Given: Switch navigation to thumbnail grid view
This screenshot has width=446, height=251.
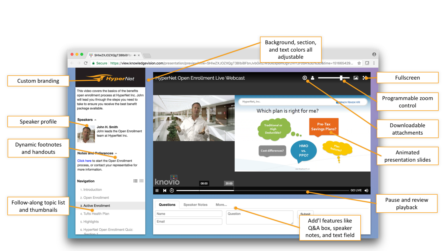Looking at the screenshot, I should (141, 181).
